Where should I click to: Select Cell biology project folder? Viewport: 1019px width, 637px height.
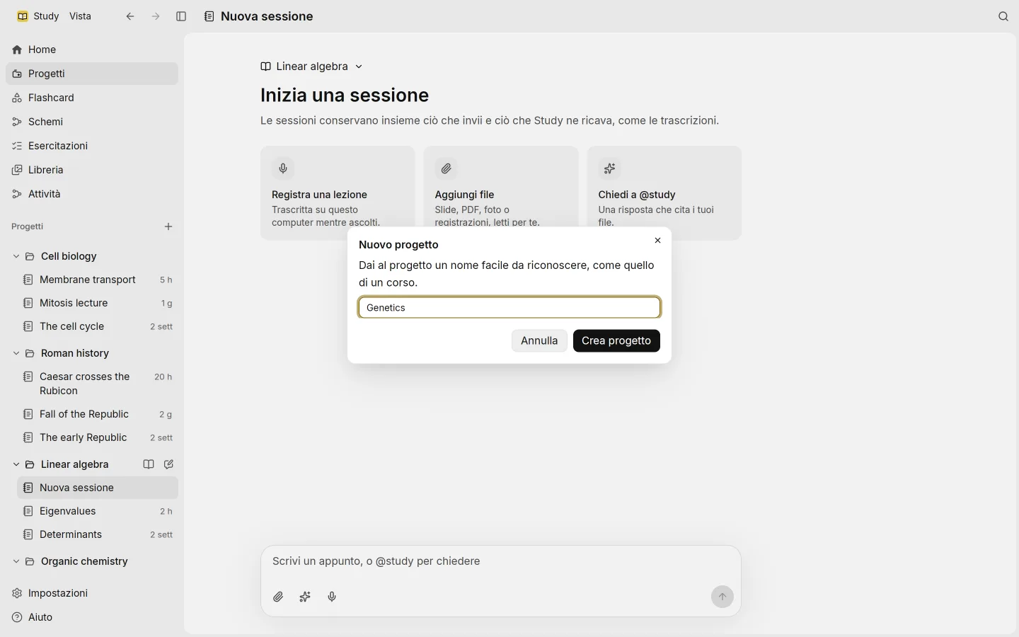pos(69,256)
